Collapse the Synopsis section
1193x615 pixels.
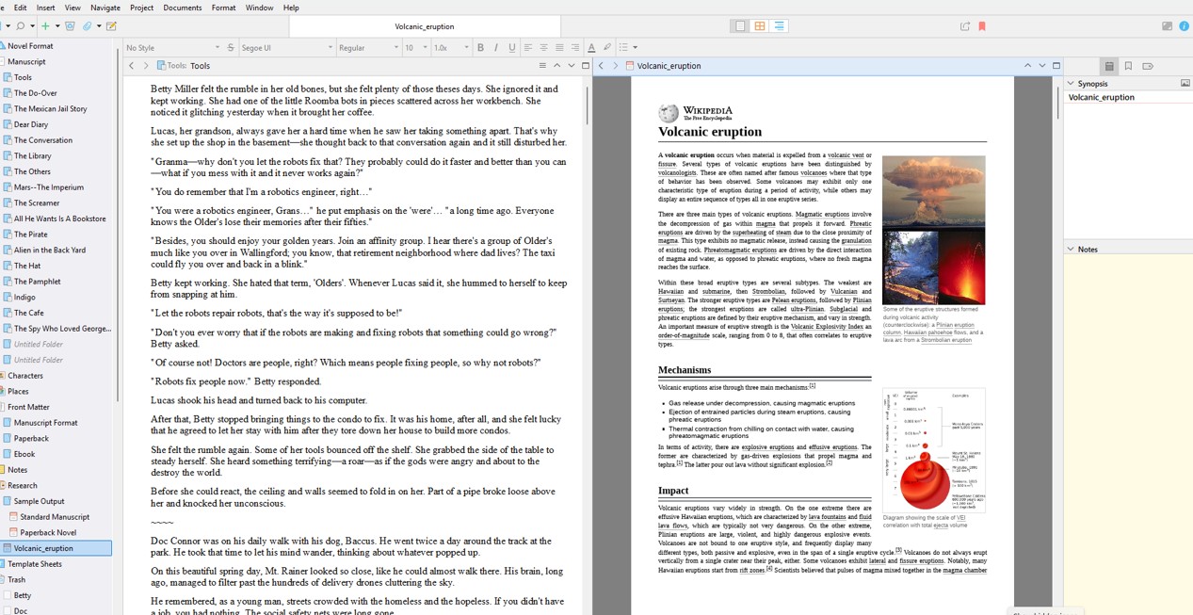(x=1071, y=84)
